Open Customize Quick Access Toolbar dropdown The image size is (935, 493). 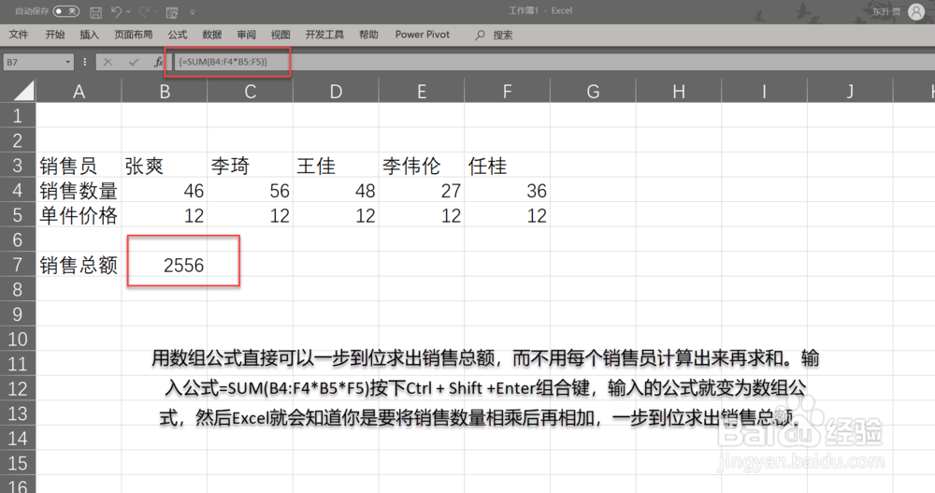coord(192,12)
